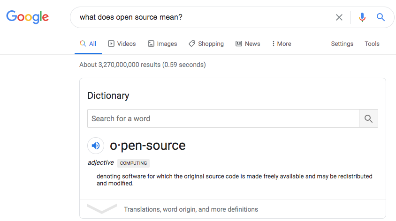The width and height of the screenshot is (396, 221).
Task: Click the COMPUTING label tag
Action: click(134, 163)
